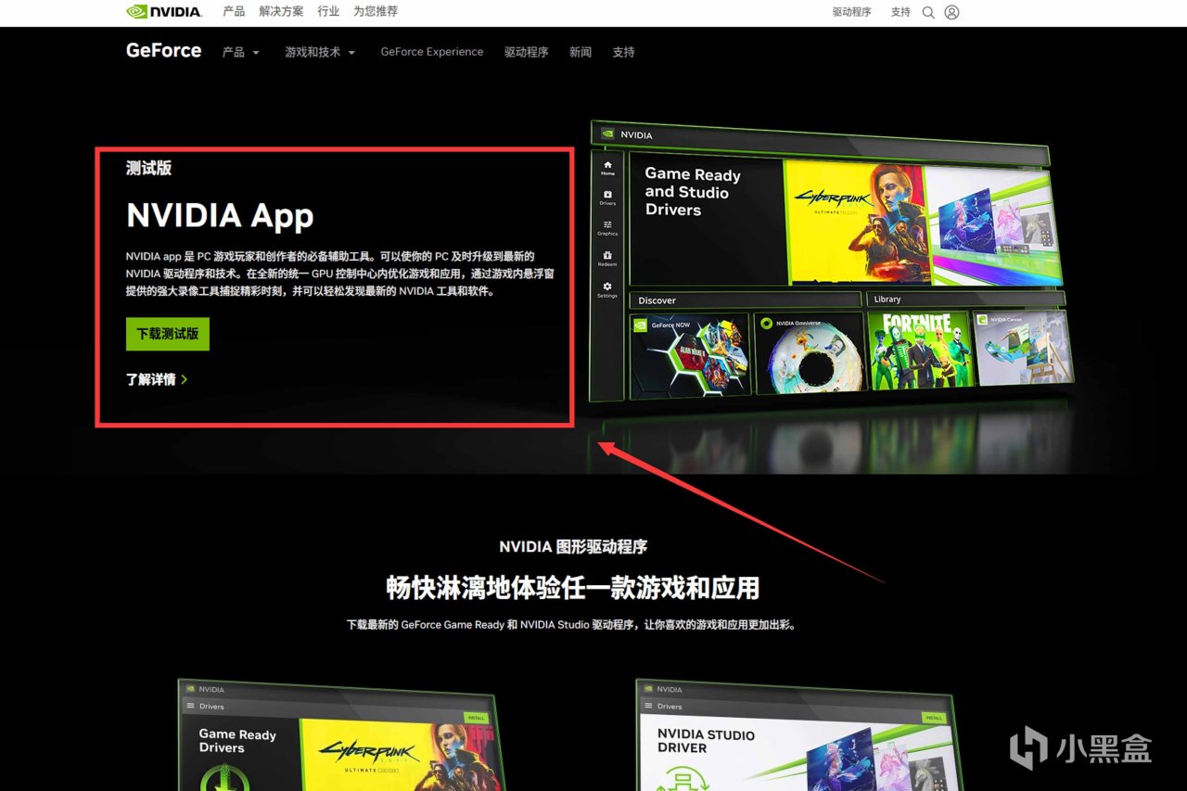Image resolution: width=1187 pixels, height=791 pixels.
Task: Click the NVIDIA App heading
Action: [220, 215]
